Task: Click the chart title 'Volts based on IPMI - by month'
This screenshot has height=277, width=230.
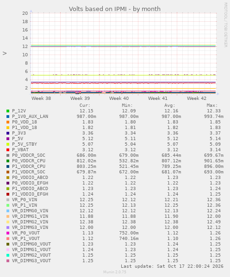Action: pyautogui.click(x=115, y=9)
